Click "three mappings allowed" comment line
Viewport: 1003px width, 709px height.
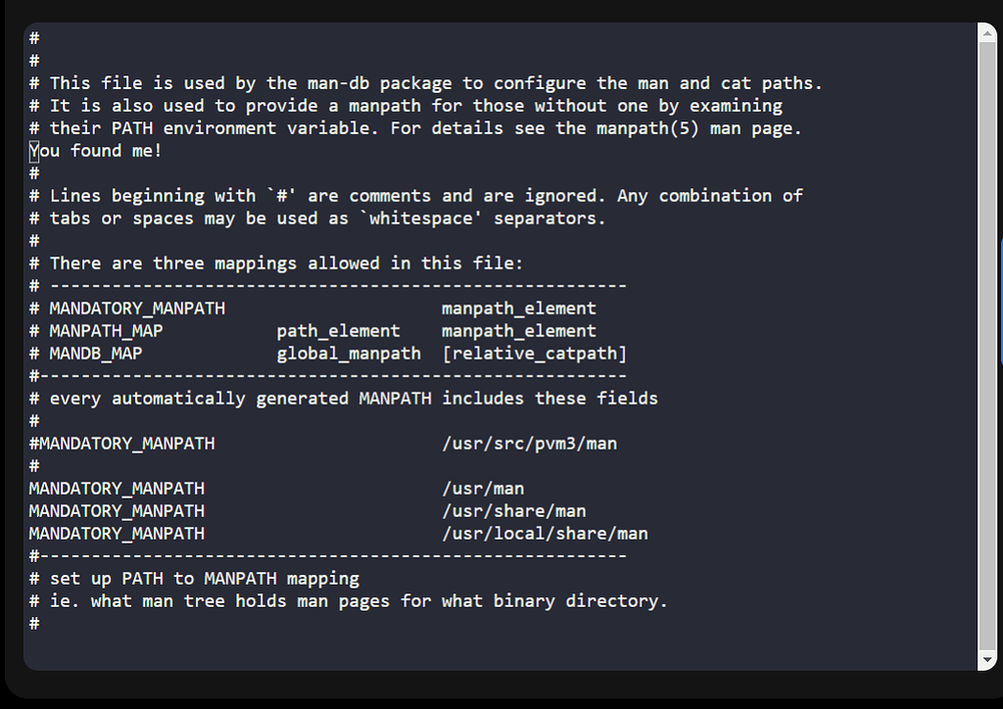[287, 263]
